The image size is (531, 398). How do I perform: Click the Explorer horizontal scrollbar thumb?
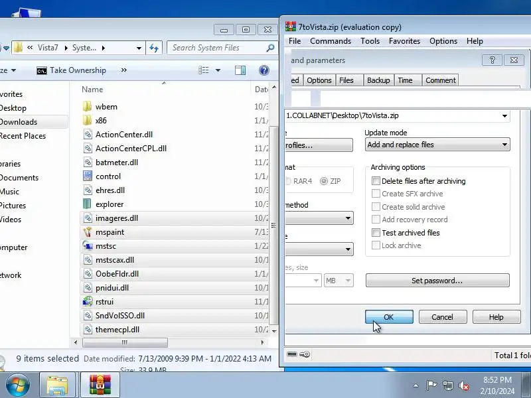[x=125, y=342]
